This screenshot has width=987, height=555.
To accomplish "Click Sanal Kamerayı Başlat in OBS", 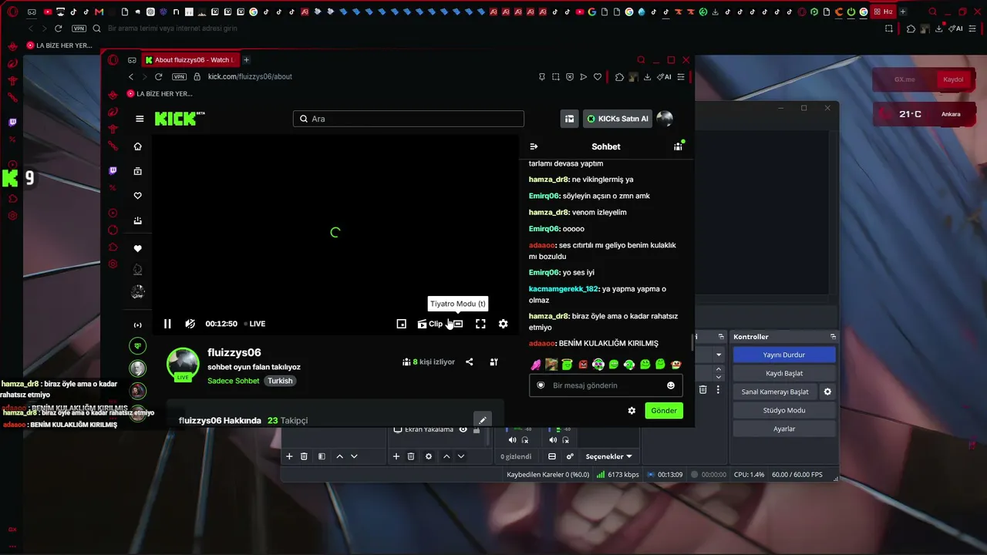I will click(775, 392).
